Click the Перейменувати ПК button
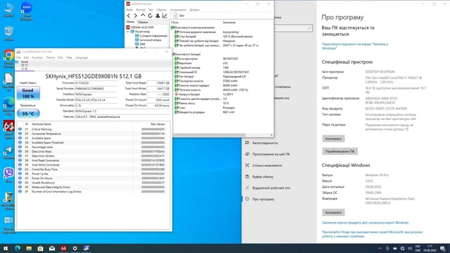450x253 pixels. coord(340,151)
